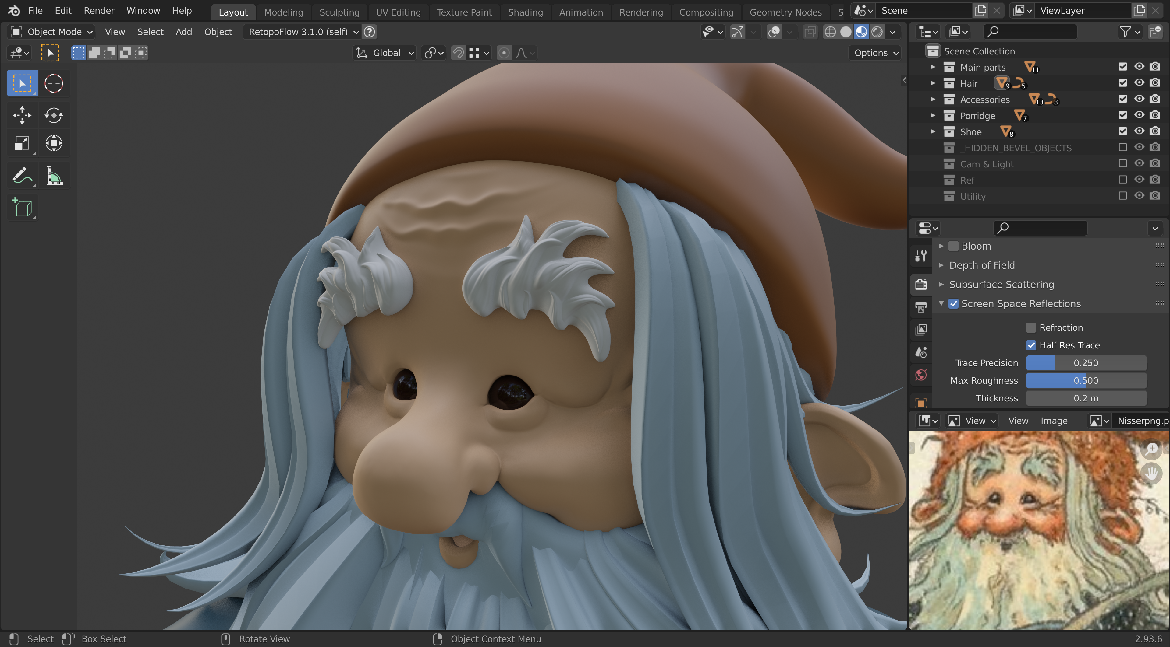Screen dimensions: 1170x647
Task: Expand the Main parts collection
Action: coord(932,67)
